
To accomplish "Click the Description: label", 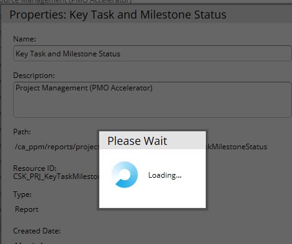I will click(34, 76).
